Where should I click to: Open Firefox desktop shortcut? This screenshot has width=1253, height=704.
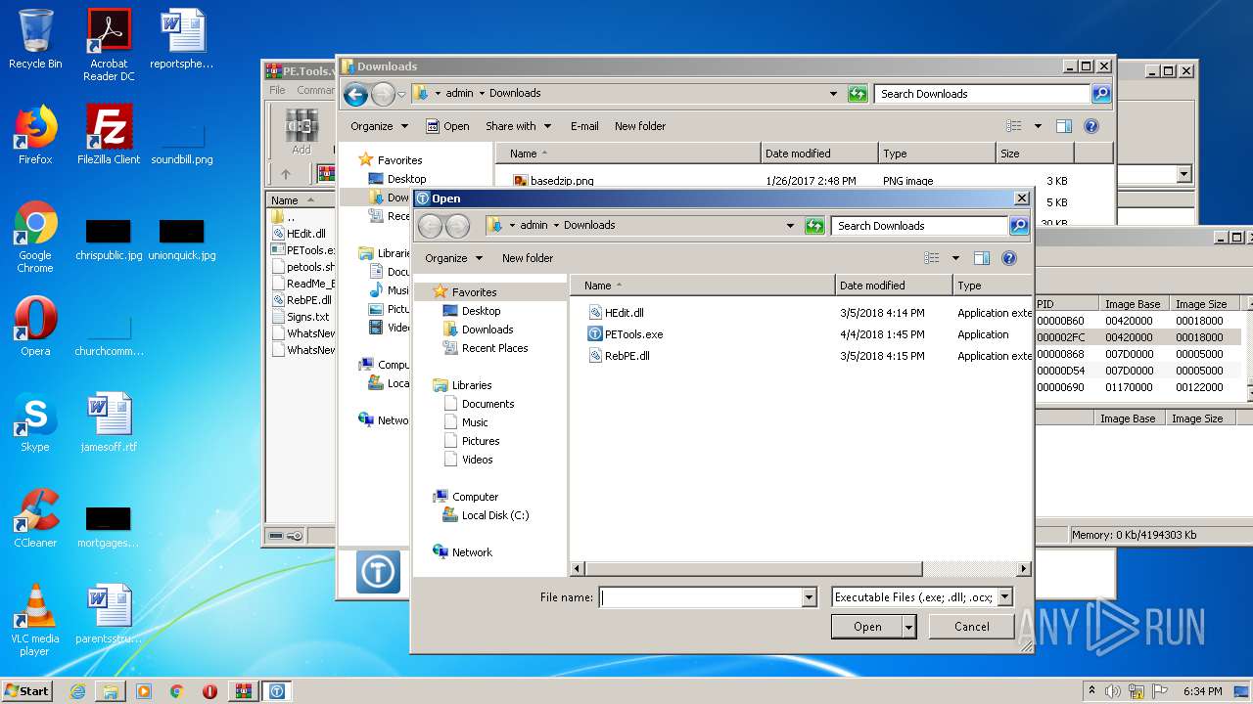(x=35, y=135)
